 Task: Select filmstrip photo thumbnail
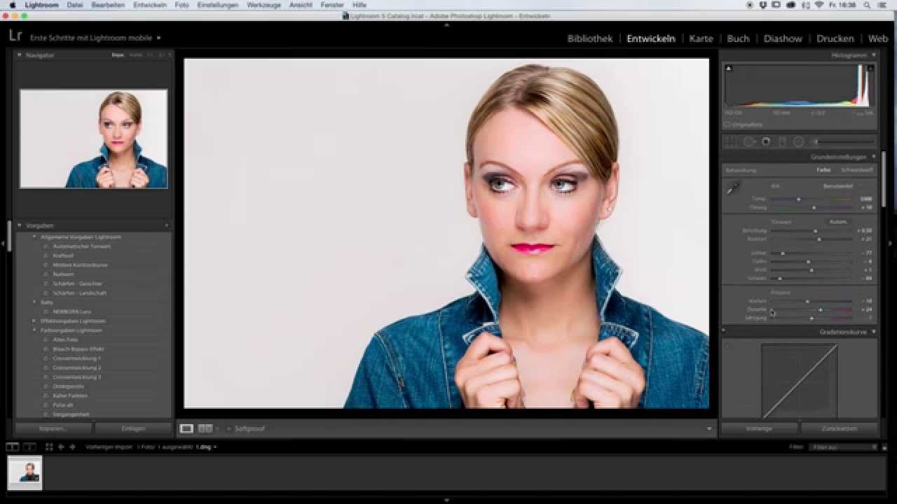coord(25,472)
